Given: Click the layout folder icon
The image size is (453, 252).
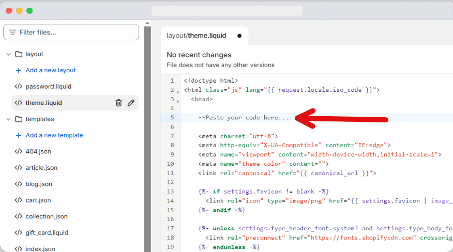Looking at the screenshot, I should (19, 54).
